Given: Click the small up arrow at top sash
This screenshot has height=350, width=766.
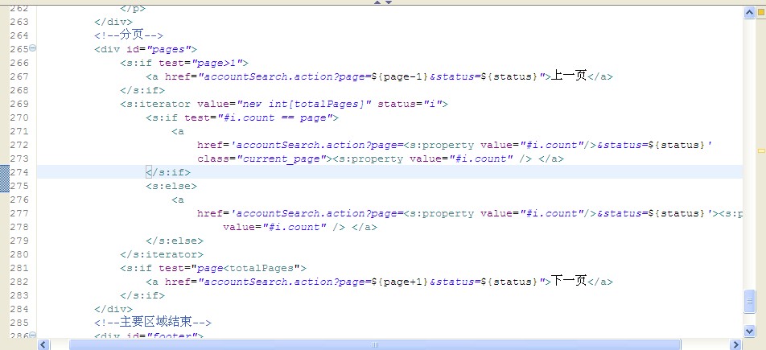Looking at the screenshot, I should [377, 2].
